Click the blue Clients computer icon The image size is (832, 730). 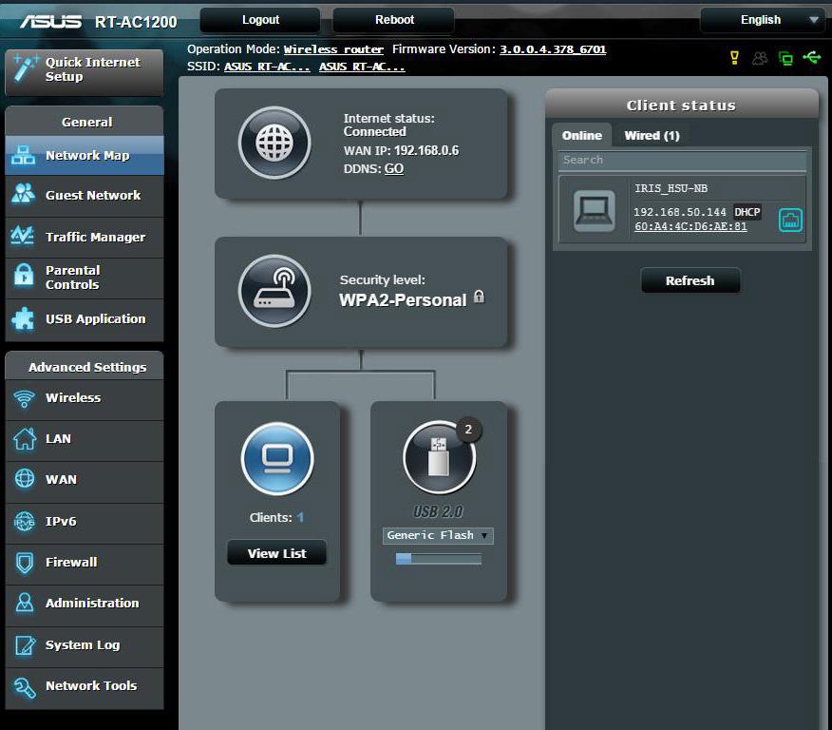[277, 459]
